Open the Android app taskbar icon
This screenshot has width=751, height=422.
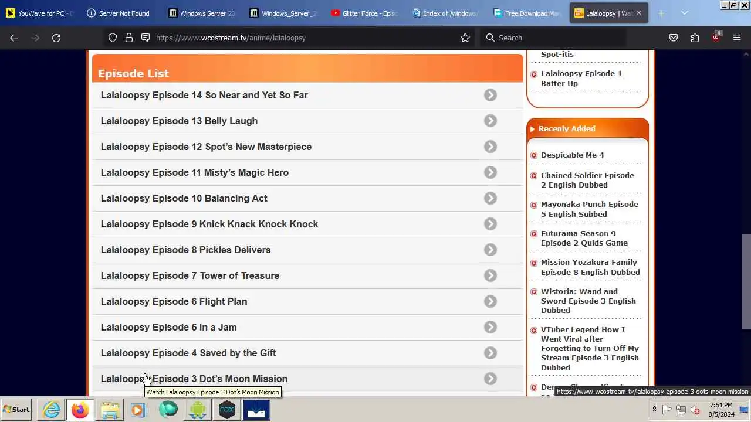coord(198,410)
